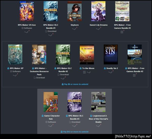The width and height of the screenshot is (152, 139).
Task: Click the Skyborn cover art
Action: (x=74, y=11)
